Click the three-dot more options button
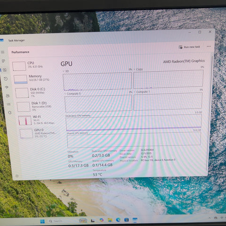The image size is (226, 226). [x=209, y=46]
